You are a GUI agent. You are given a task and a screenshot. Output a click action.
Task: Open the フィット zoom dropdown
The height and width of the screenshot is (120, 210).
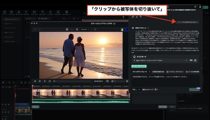coord(85,29)
